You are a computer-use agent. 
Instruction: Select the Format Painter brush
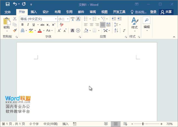(x=15, y=30)
